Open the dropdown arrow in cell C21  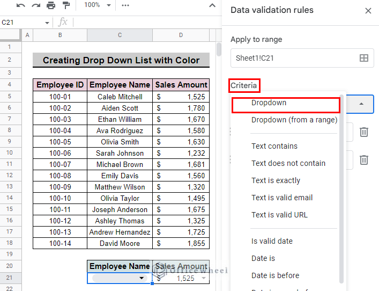click(x=142, y=278)
